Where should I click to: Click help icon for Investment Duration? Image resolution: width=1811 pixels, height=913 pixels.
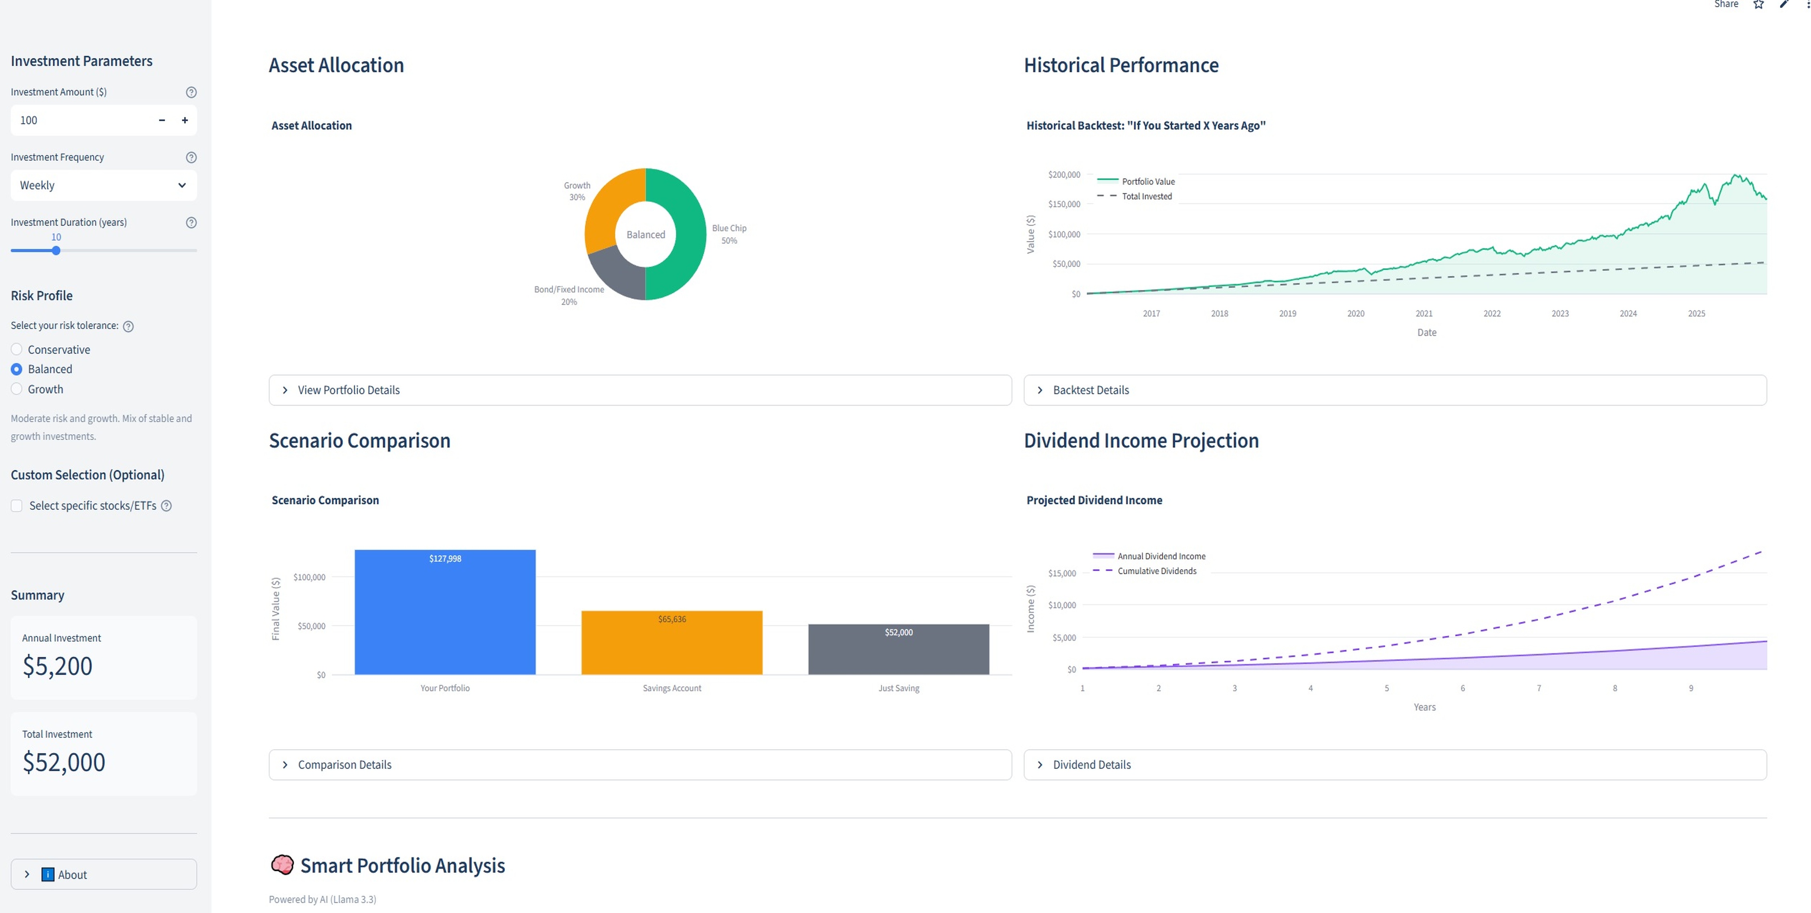[x=191, y=223]
